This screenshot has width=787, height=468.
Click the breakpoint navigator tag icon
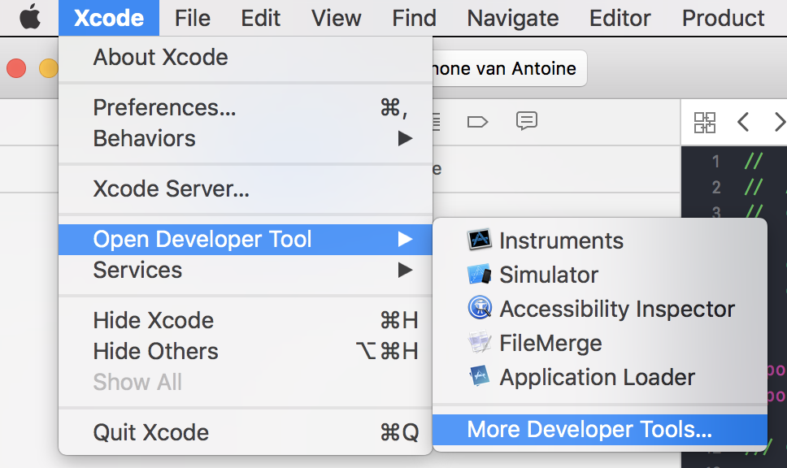tap(477, 122)
